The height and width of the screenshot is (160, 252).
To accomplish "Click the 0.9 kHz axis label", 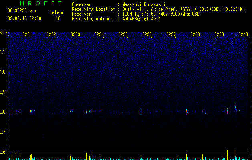I will coord(4,92).
